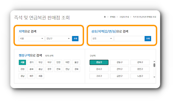Select 서울 region button
The width and height of the screenshot is (173, 101).
(x=22, y=62)
